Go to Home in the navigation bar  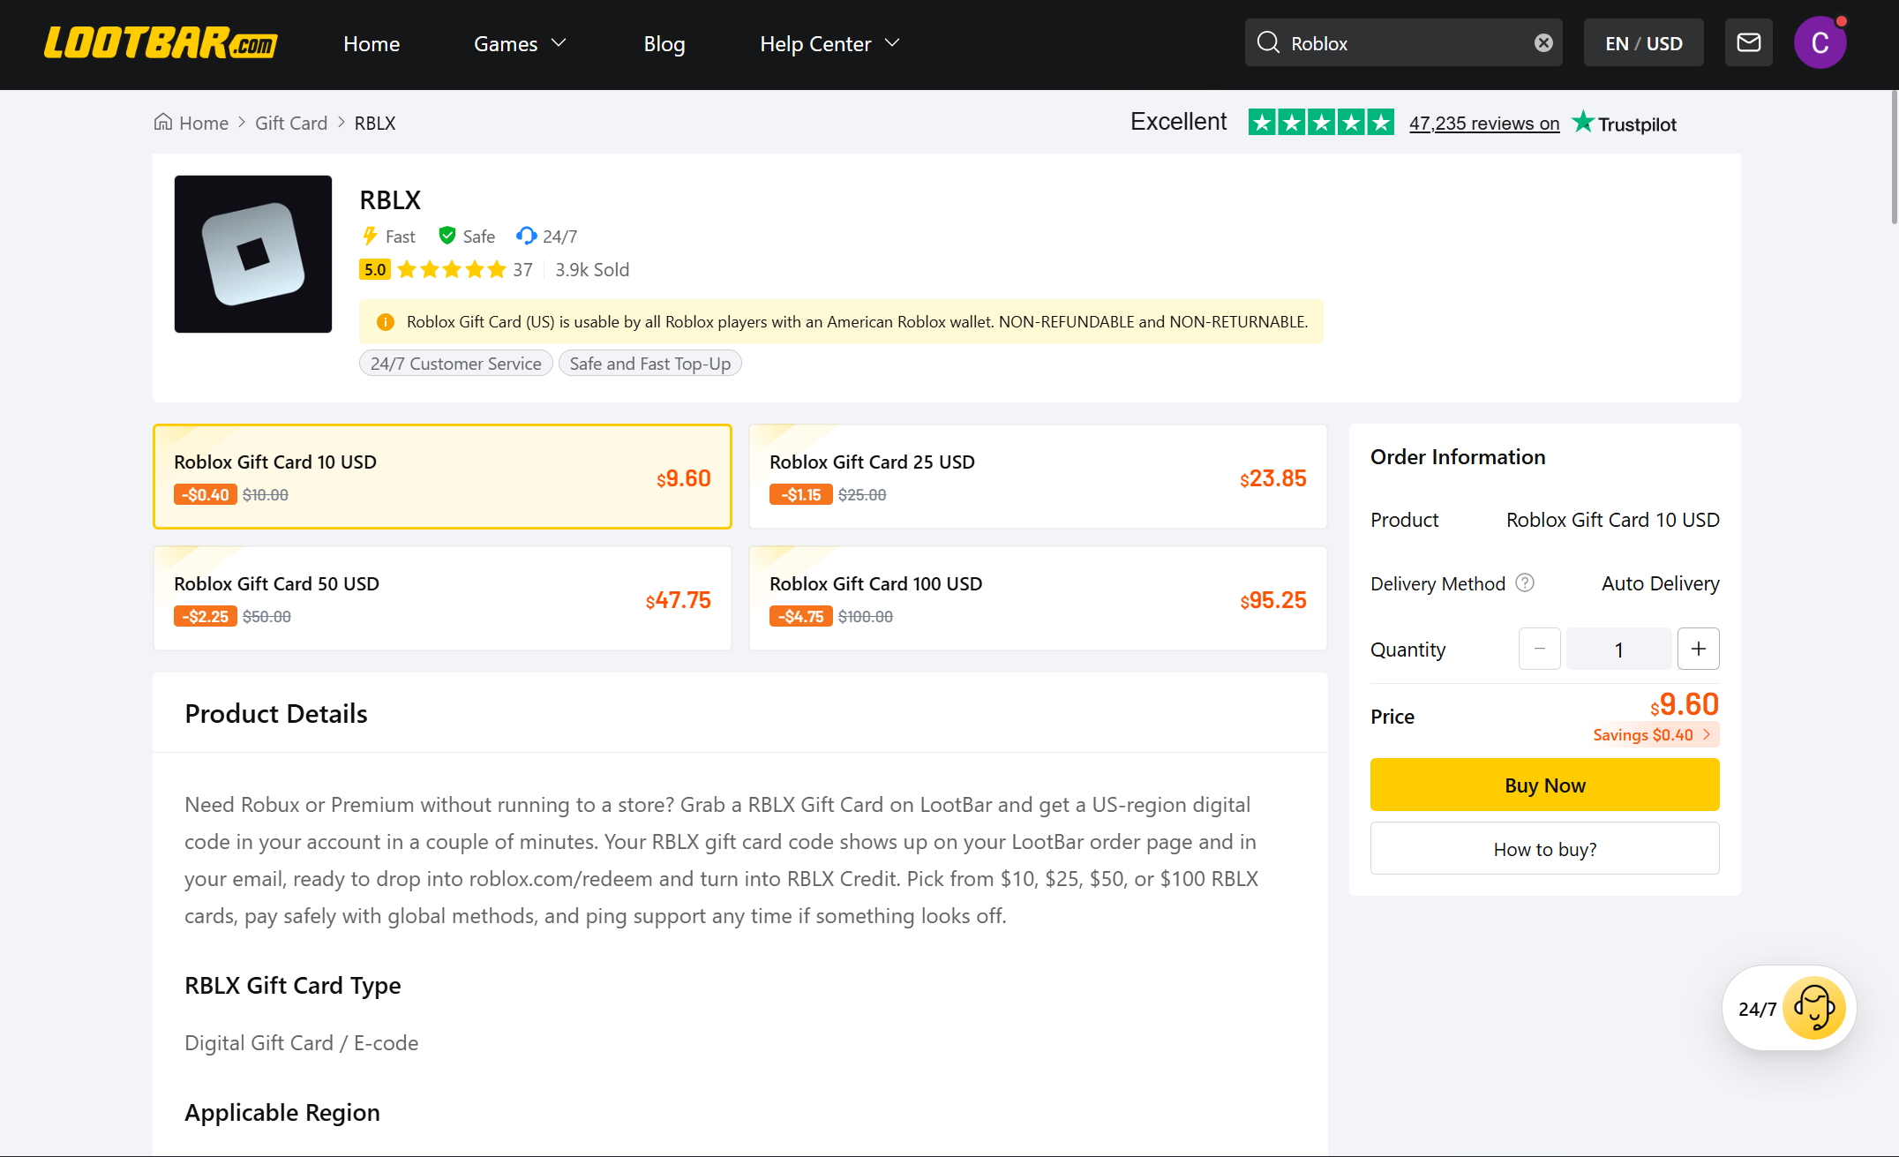click(372, 43)
